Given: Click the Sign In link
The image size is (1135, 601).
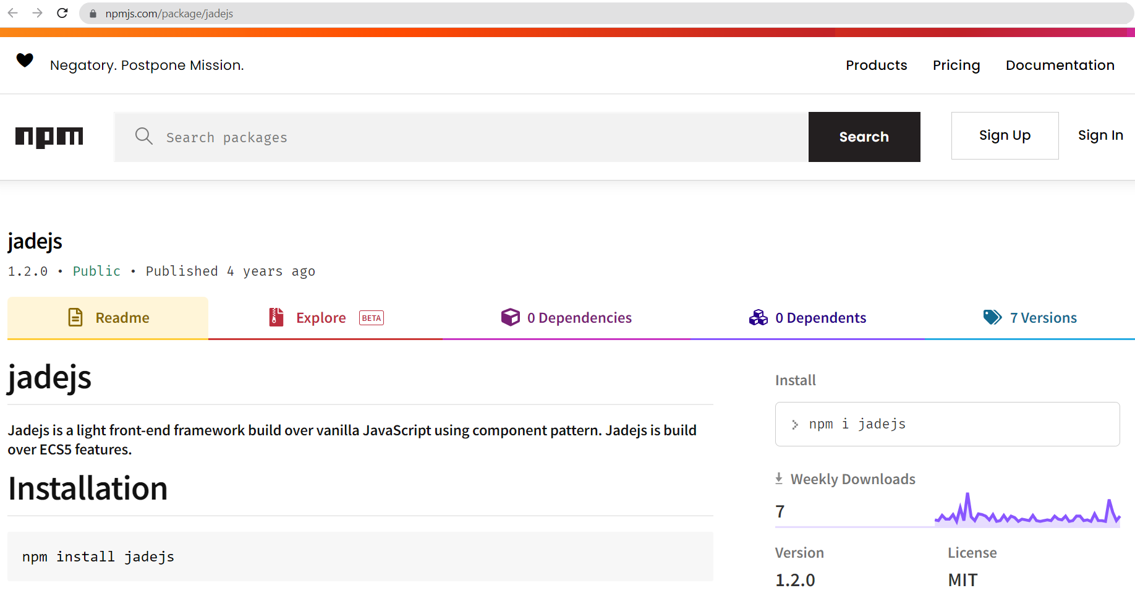Looking at the screenshot, I should click(1100, 135).
